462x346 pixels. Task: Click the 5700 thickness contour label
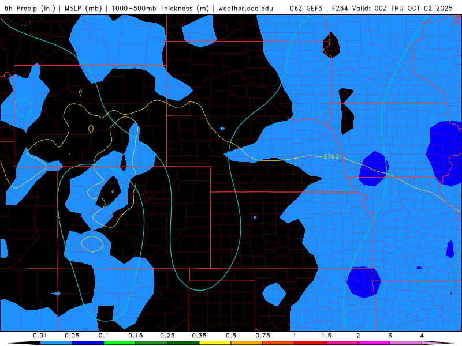(x=331, y=157)
